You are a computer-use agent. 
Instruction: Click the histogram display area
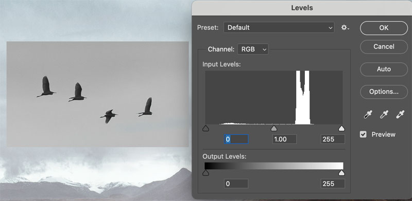pyautogui.click(x=274, y=97)
